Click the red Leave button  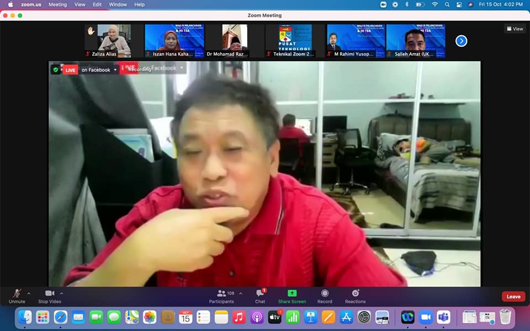coord(513,297)
